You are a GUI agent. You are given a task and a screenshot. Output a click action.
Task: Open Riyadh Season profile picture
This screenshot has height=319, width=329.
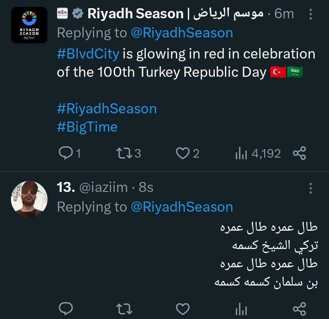29,25
